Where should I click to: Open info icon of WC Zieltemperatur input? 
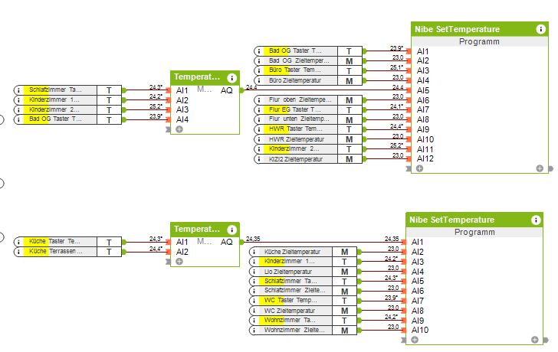click(254, 311)
